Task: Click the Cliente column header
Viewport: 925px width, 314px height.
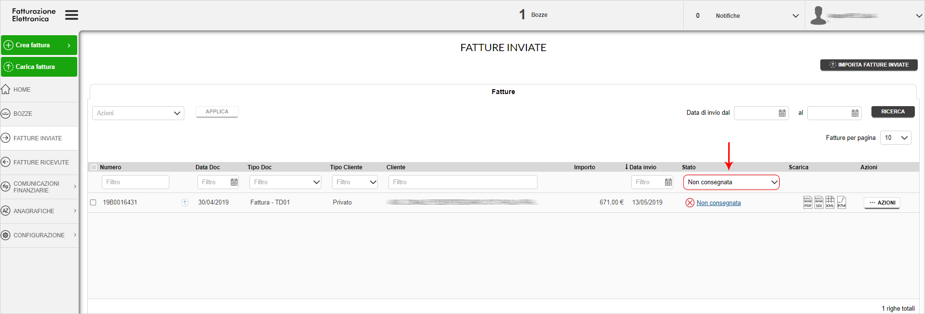Action: [396, 167]
